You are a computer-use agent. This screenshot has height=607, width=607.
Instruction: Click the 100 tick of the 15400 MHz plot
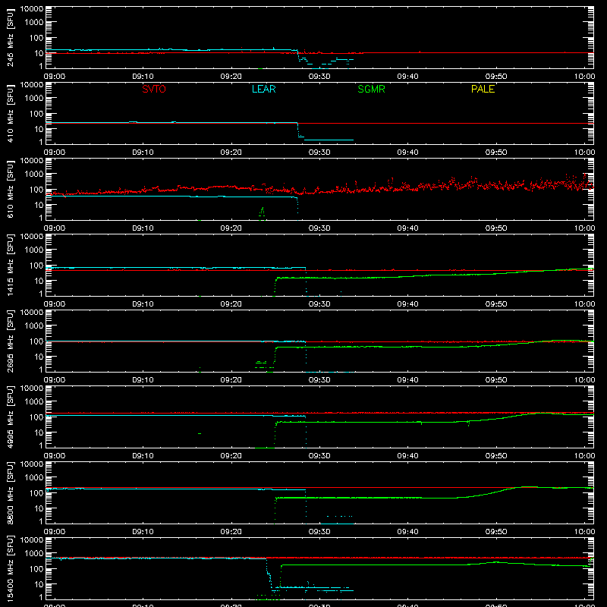[36, 569]
